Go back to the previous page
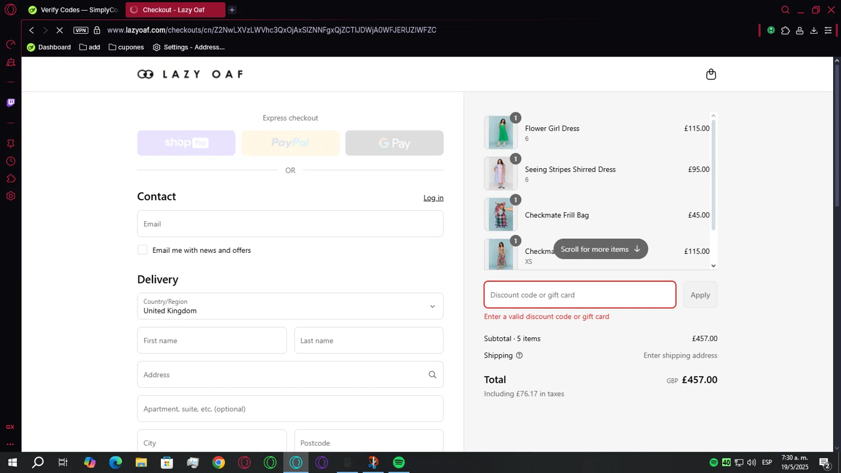This screenshot has height=473, width=841. pyautogui.click(x=31, y=30)
